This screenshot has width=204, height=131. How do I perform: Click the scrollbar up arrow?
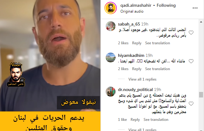point(201,22)
